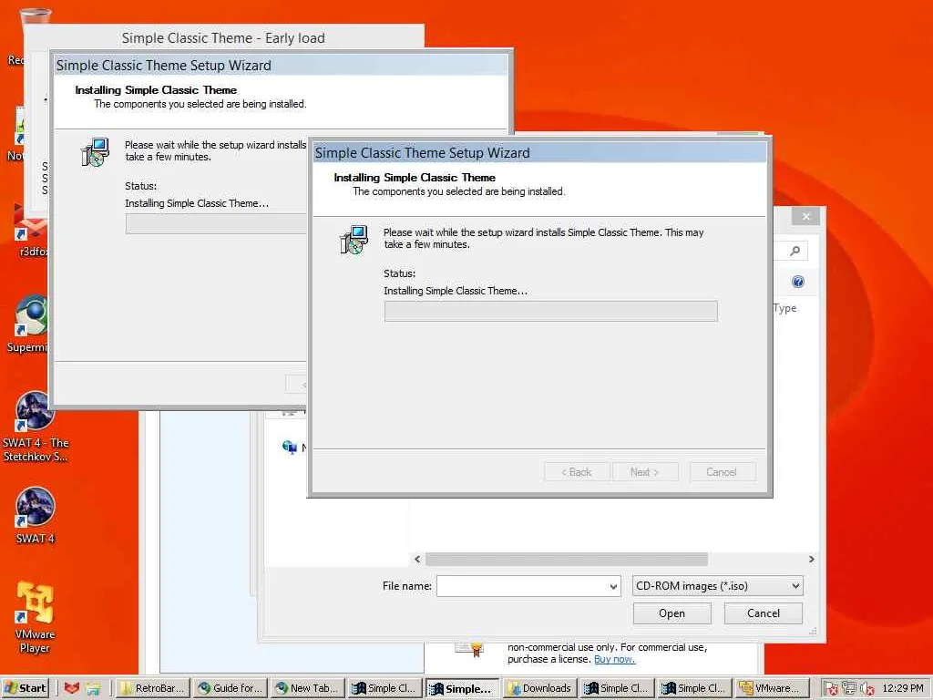This screenshot has width=933, height=700.
Task: Click the front wizard installation progress bar
Action: 551,312
